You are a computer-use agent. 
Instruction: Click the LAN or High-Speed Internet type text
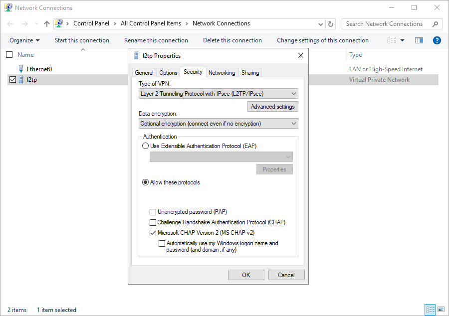(x=386, y=69)
